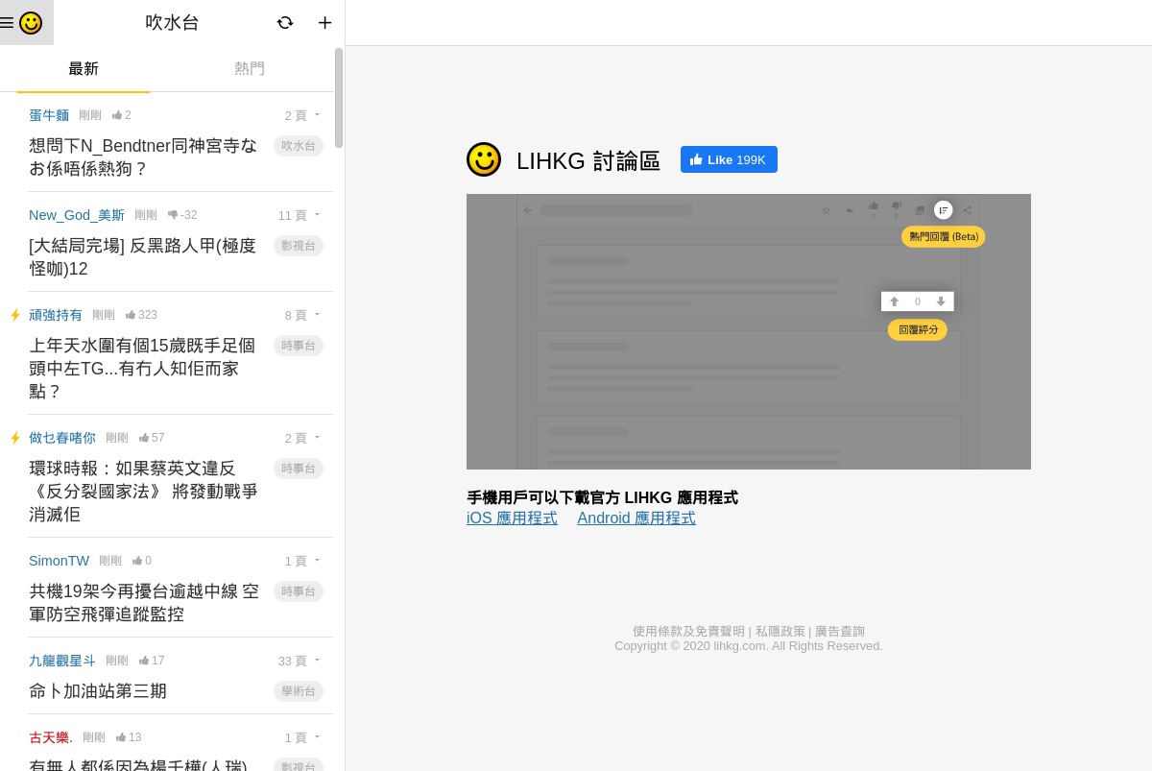Screen dimensions: 1152x771
Task: Click 熱門回覆 (Beta) label in preview
Action: pyautogui.click(x=944, y=236)
